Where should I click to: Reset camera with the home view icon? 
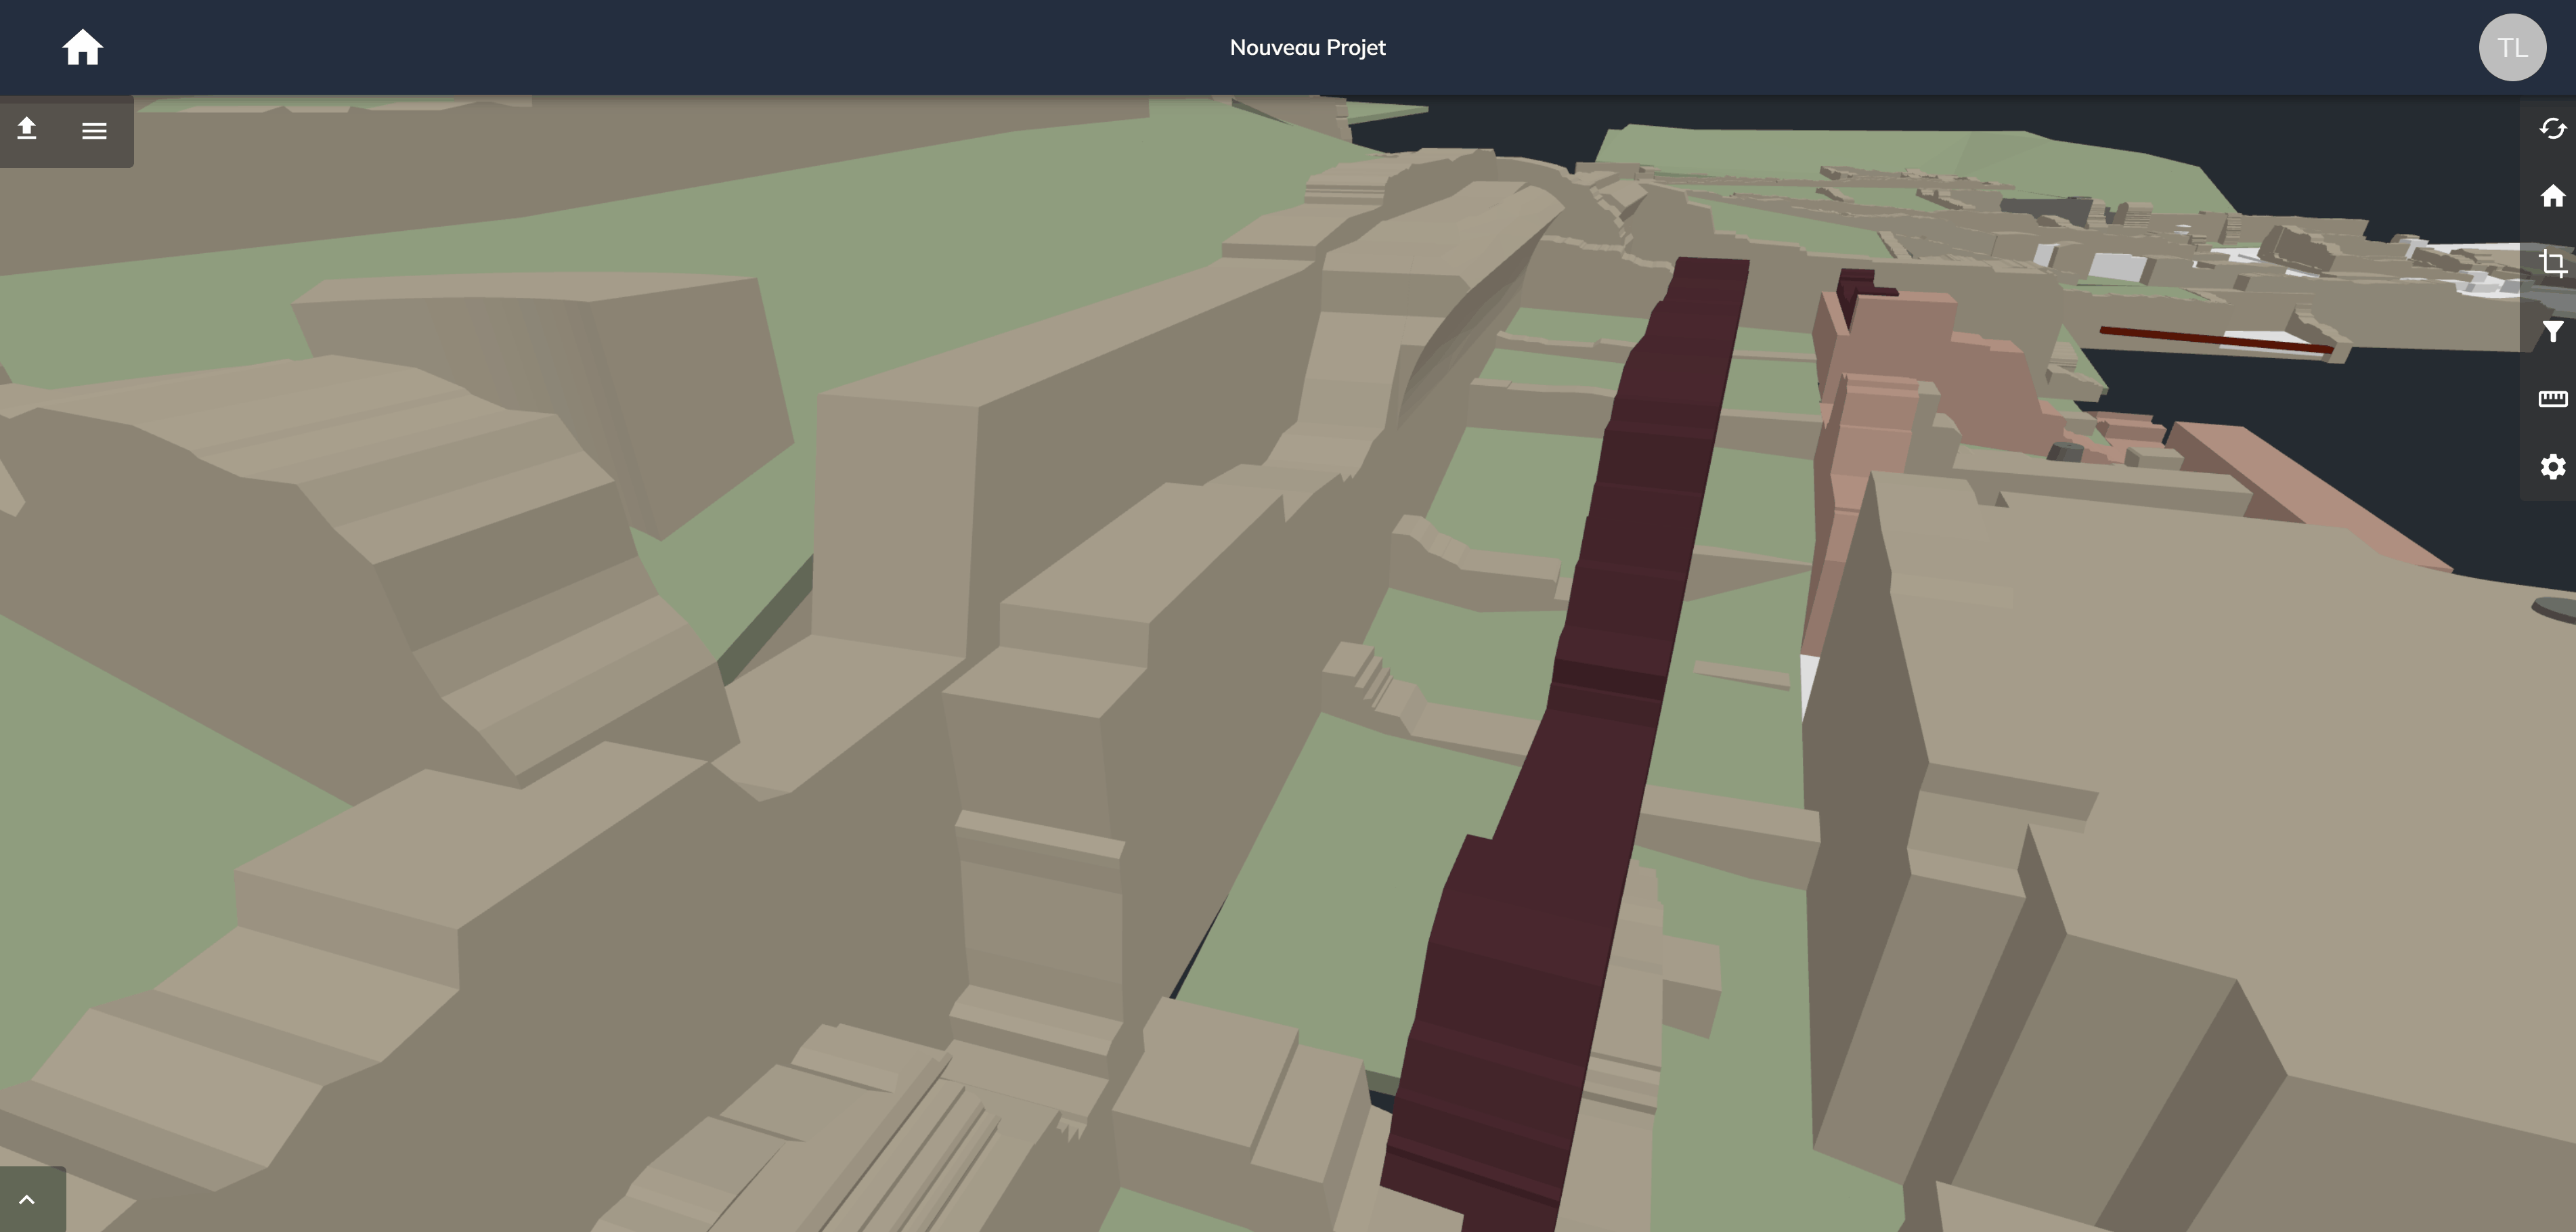point(2553,196)
